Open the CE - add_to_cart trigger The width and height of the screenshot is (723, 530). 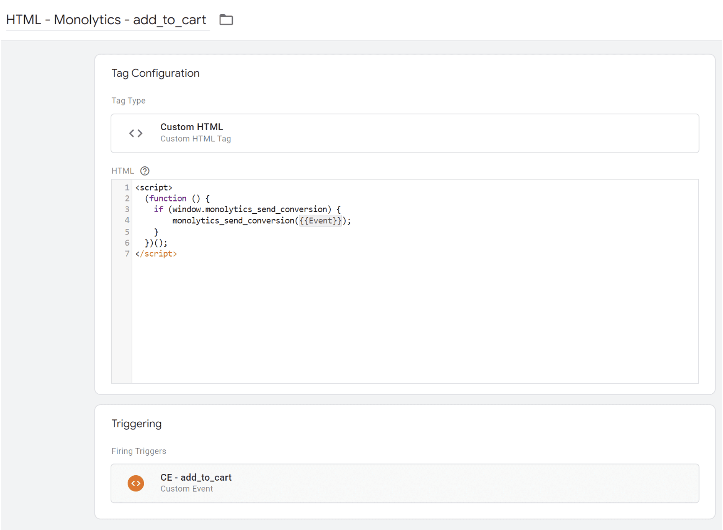pyautogui.click(x=405, y=483)
